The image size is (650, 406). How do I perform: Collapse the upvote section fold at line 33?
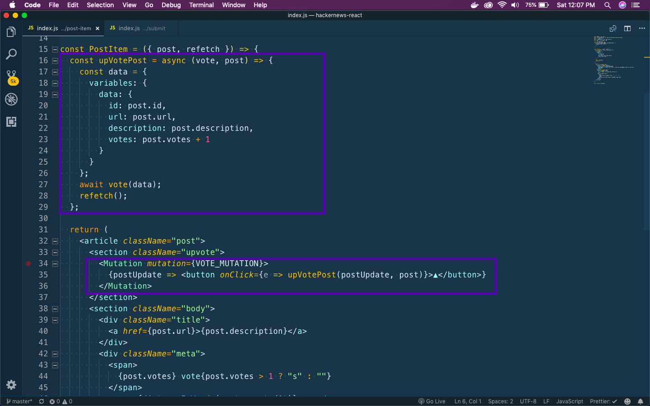pyautogui.click(x=55, y=252)
